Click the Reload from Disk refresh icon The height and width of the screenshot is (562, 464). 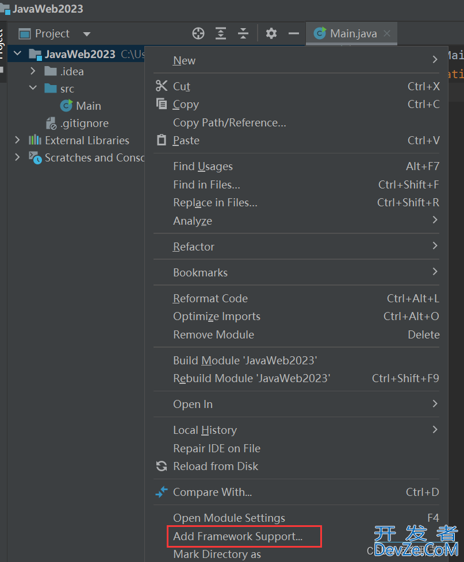(x=162, y=466)
